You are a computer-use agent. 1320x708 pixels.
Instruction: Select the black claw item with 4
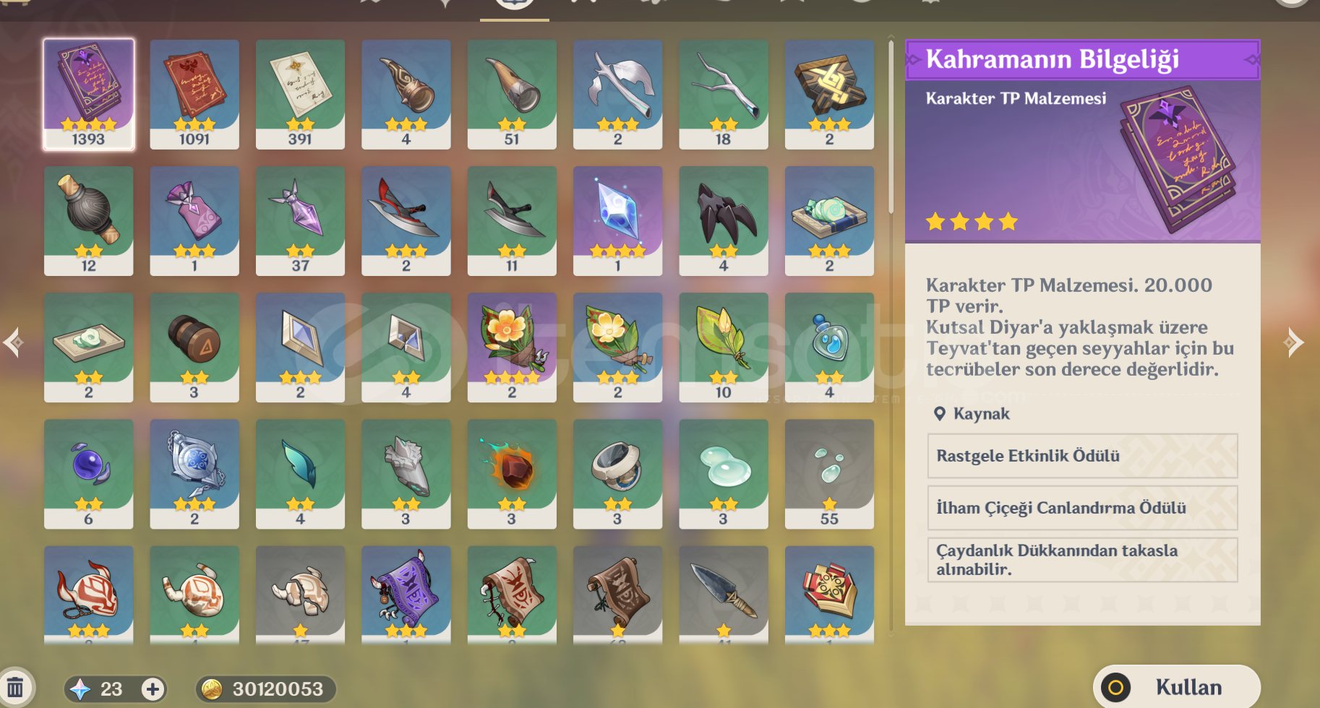[x=723, y=220]
